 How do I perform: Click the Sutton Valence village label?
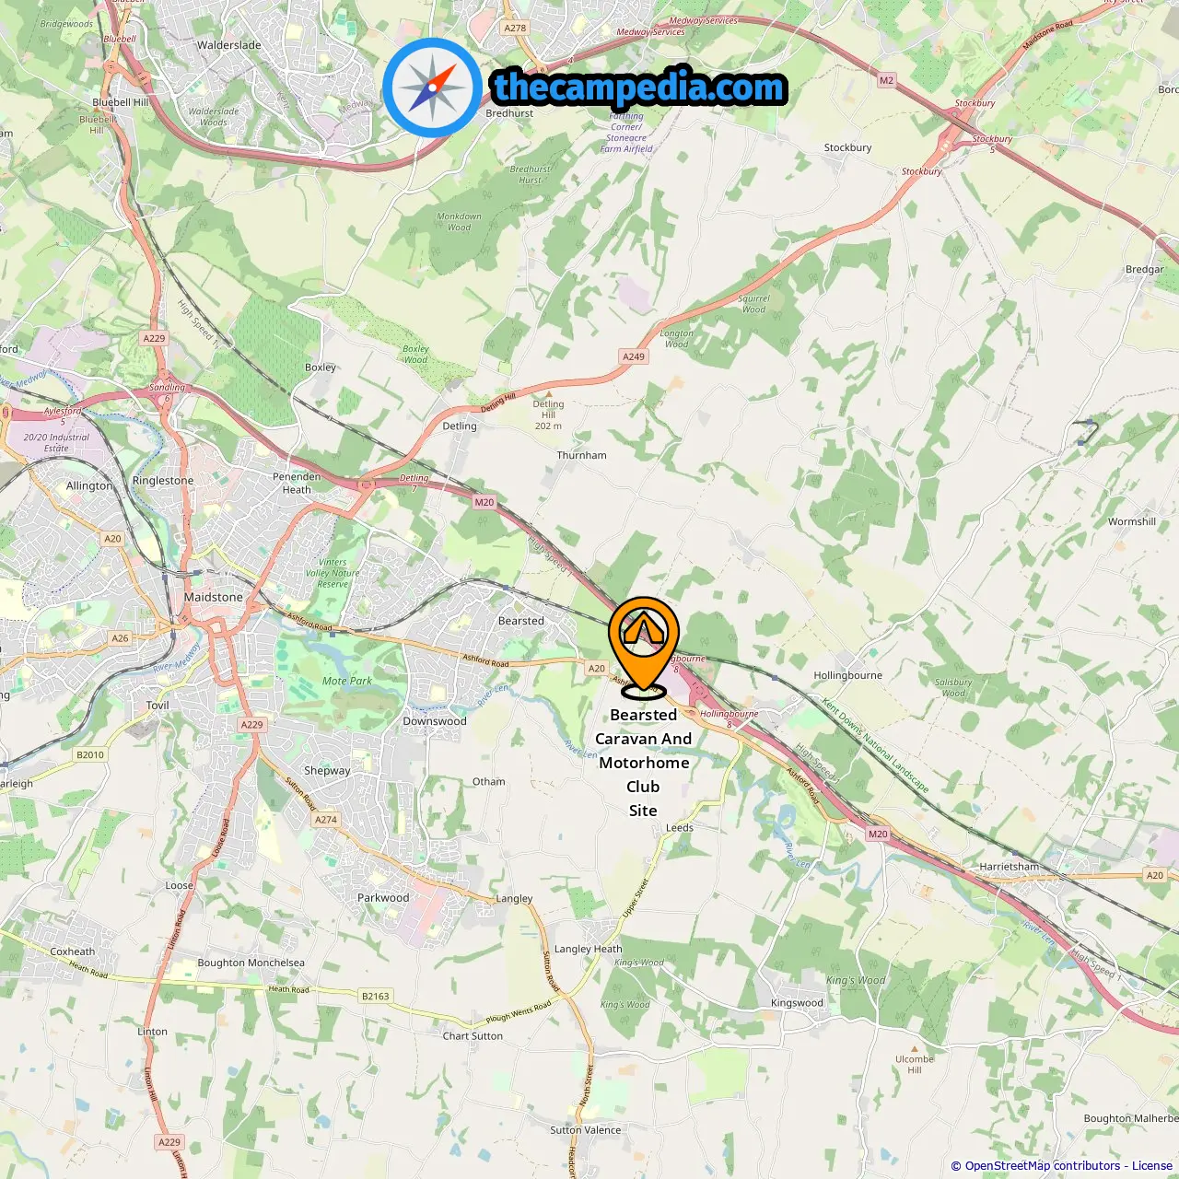click(x=586, y=1130)
